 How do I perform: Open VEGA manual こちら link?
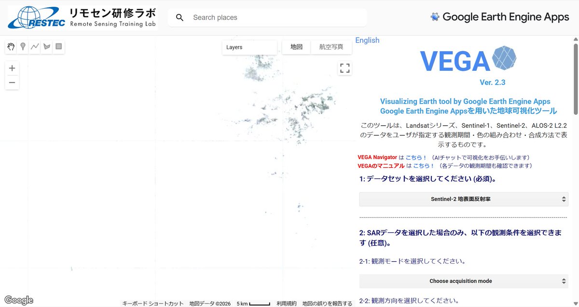[424, 166]
